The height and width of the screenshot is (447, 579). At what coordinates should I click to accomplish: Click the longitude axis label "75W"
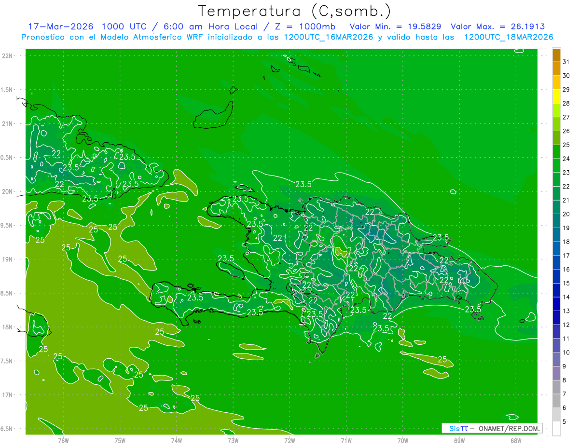pyautogui.click(x=120, y=441)
